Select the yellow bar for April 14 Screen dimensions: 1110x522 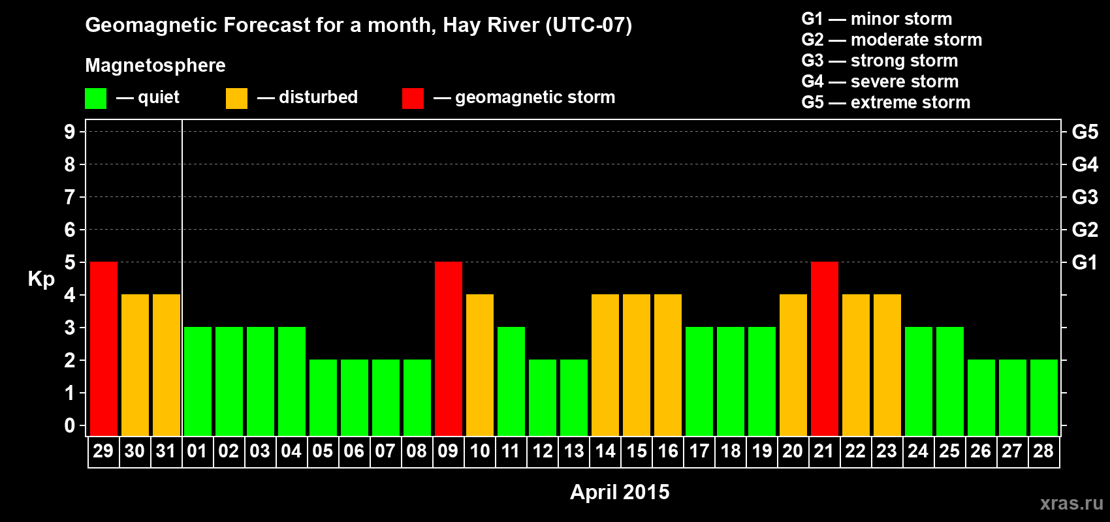pos(605,365)
